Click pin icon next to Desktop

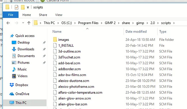[44, 42]
